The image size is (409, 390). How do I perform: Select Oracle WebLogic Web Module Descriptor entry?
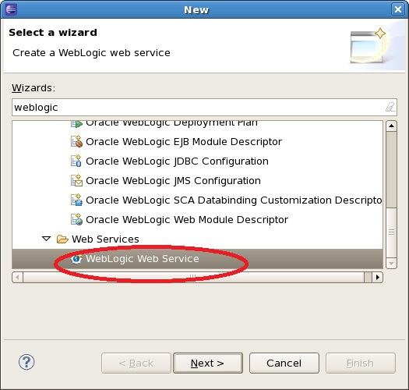coord(187,220)
